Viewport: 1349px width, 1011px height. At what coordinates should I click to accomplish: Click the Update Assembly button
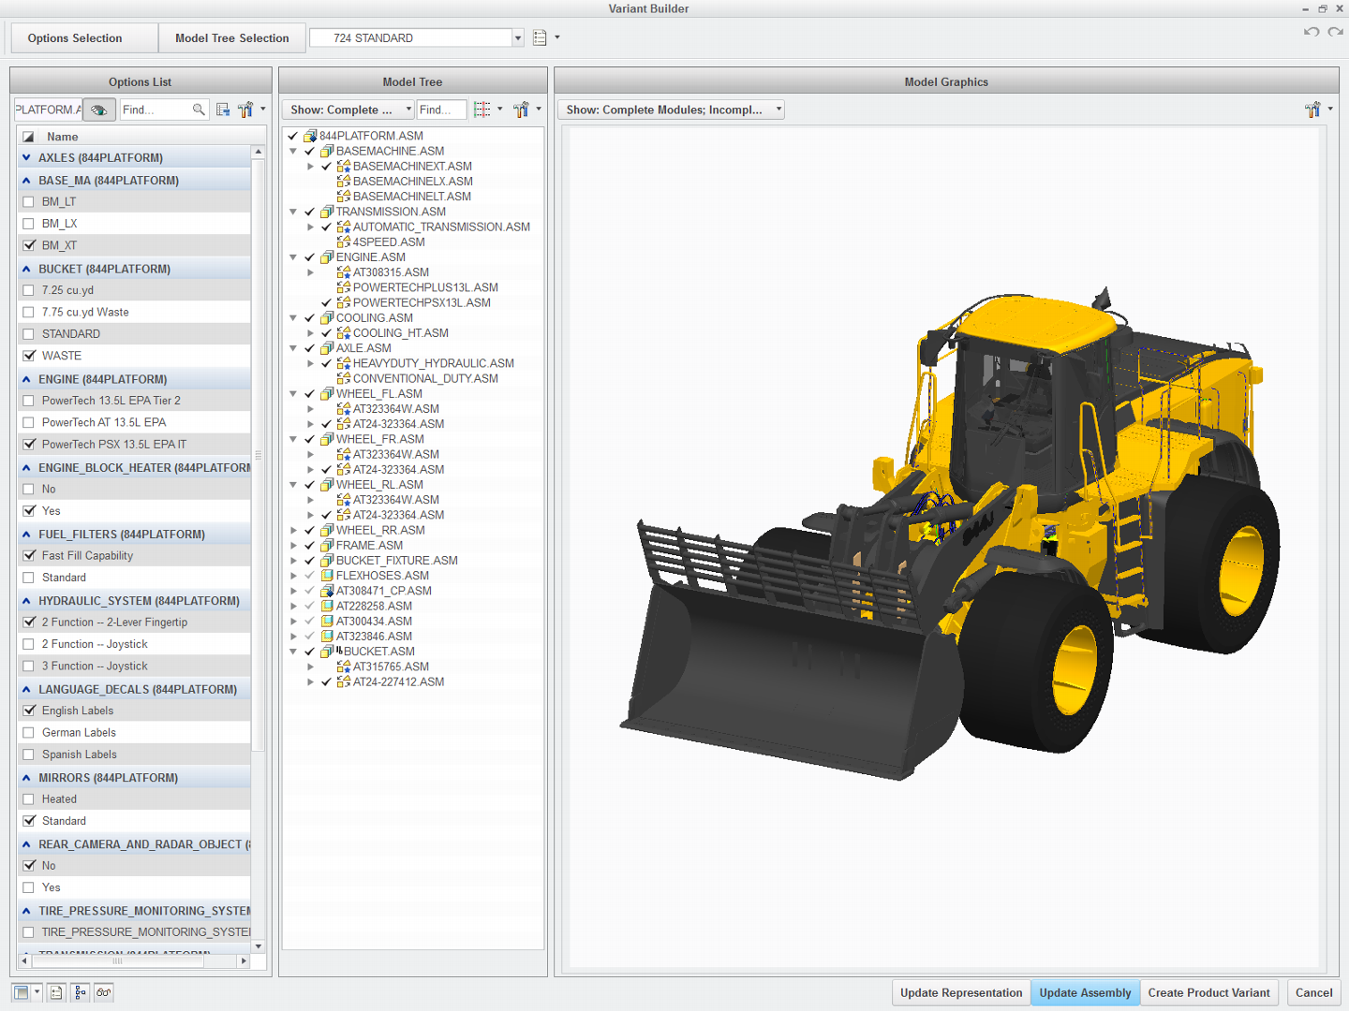(1085, 992)
